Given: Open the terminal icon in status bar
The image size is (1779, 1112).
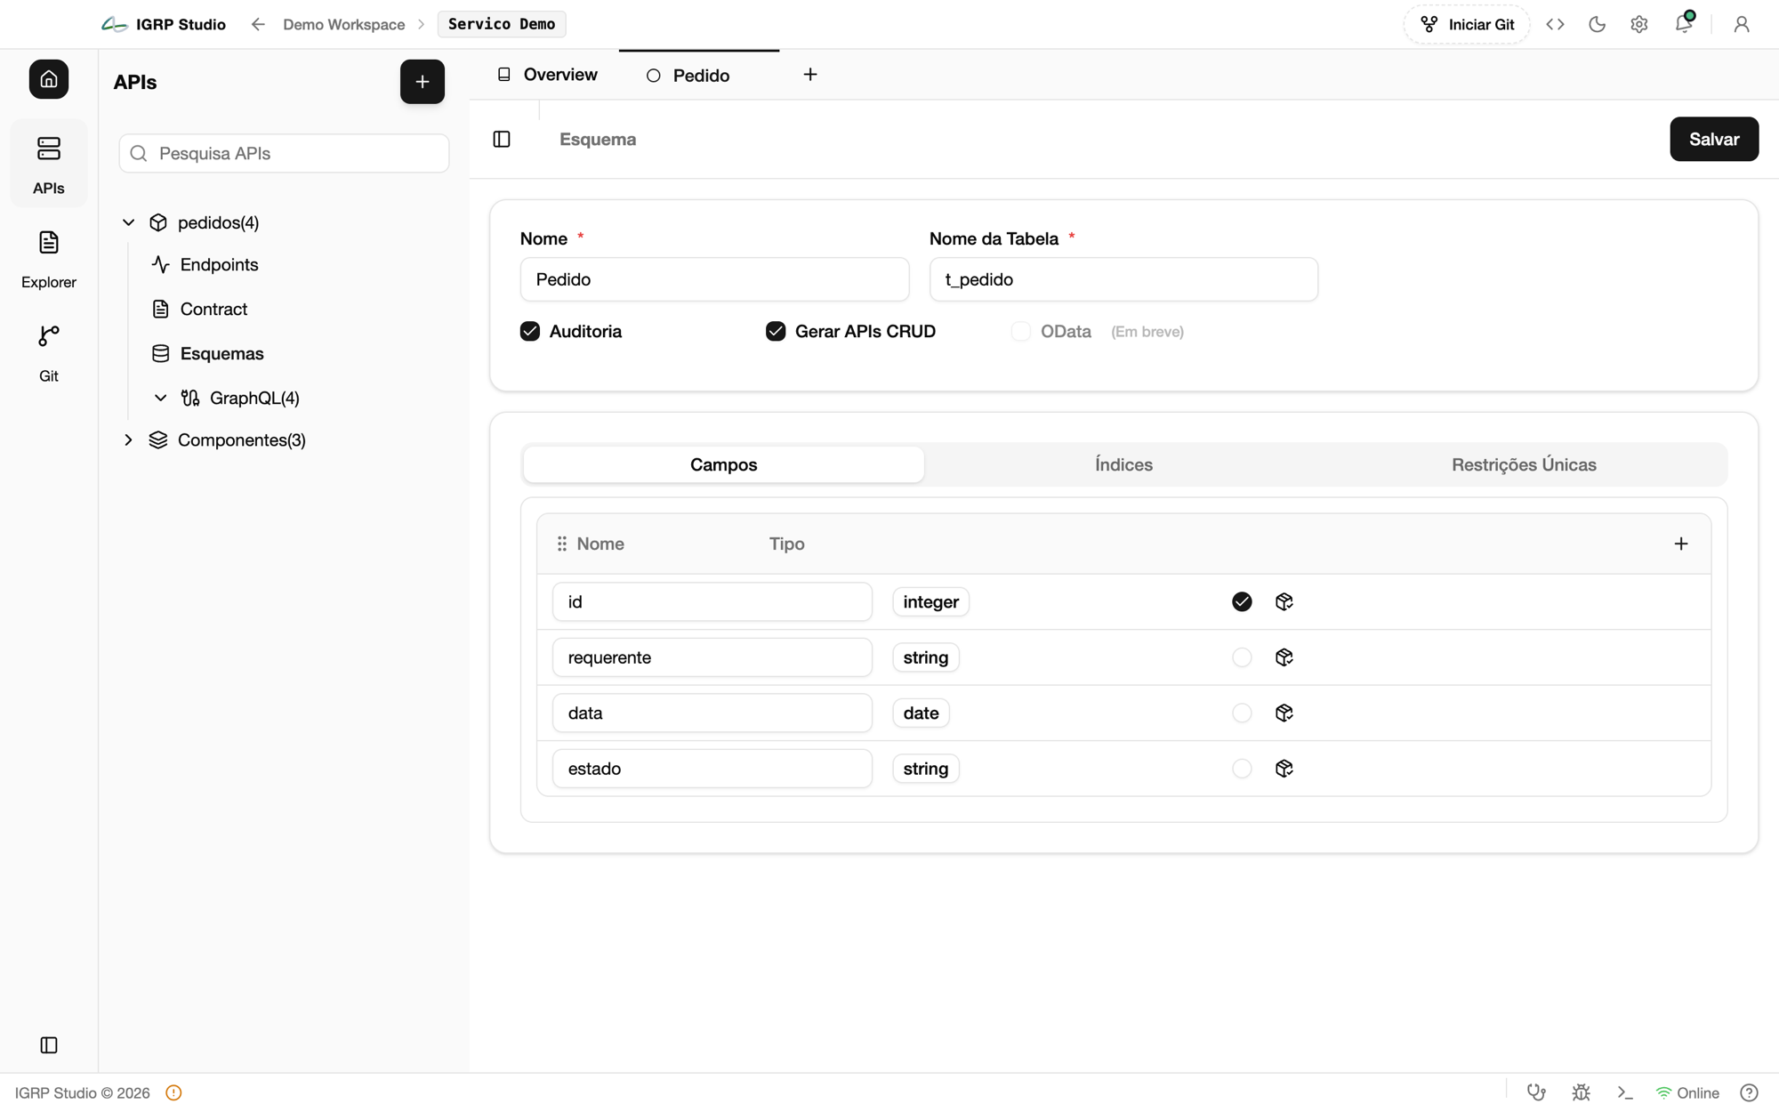Looking at the screenshot, I should [1625, 1092].
